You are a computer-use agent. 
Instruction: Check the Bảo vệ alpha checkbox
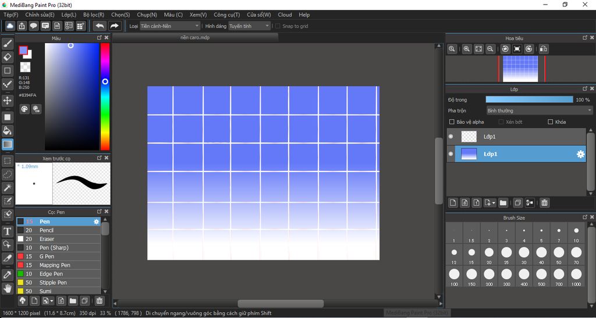(452, 122)
